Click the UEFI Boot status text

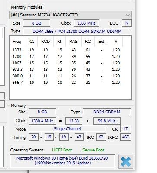(62, 150)
